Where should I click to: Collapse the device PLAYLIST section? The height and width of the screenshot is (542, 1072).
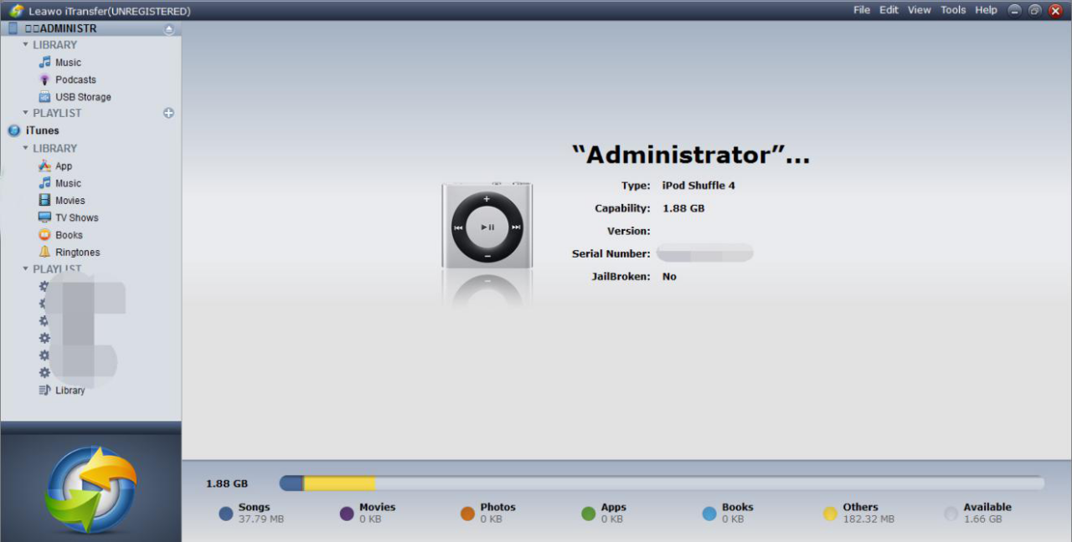coord(26,113)
